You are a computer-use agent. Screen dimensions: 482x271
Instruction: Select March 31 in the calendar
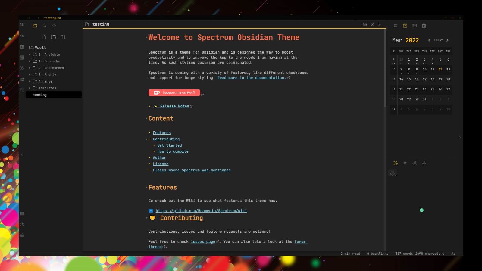coord(425,99)
